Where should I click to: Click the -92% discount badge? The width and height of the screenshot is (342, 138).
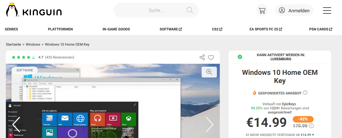303,119
